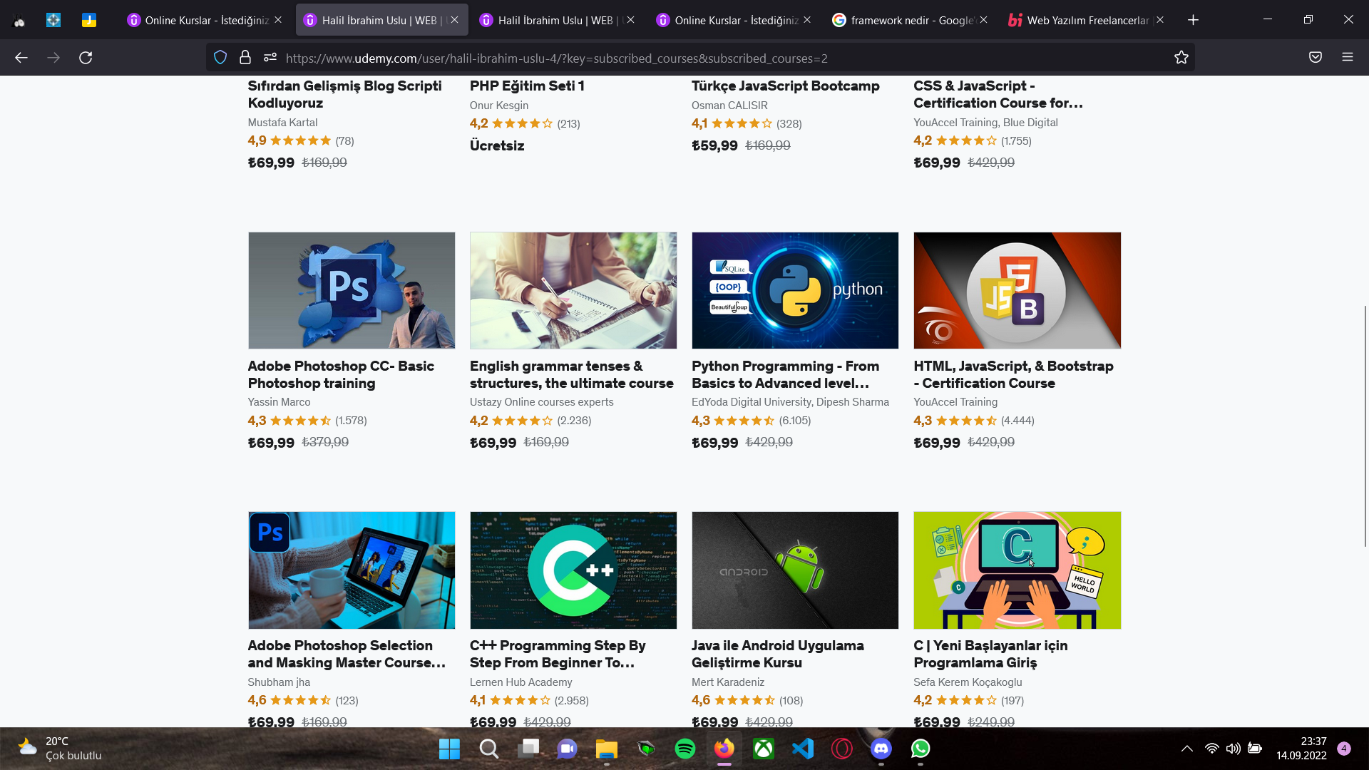The image size is (1369, 770).
Task: Open PHP Eğitim Seti 1 course
Action: click(527, 86)
